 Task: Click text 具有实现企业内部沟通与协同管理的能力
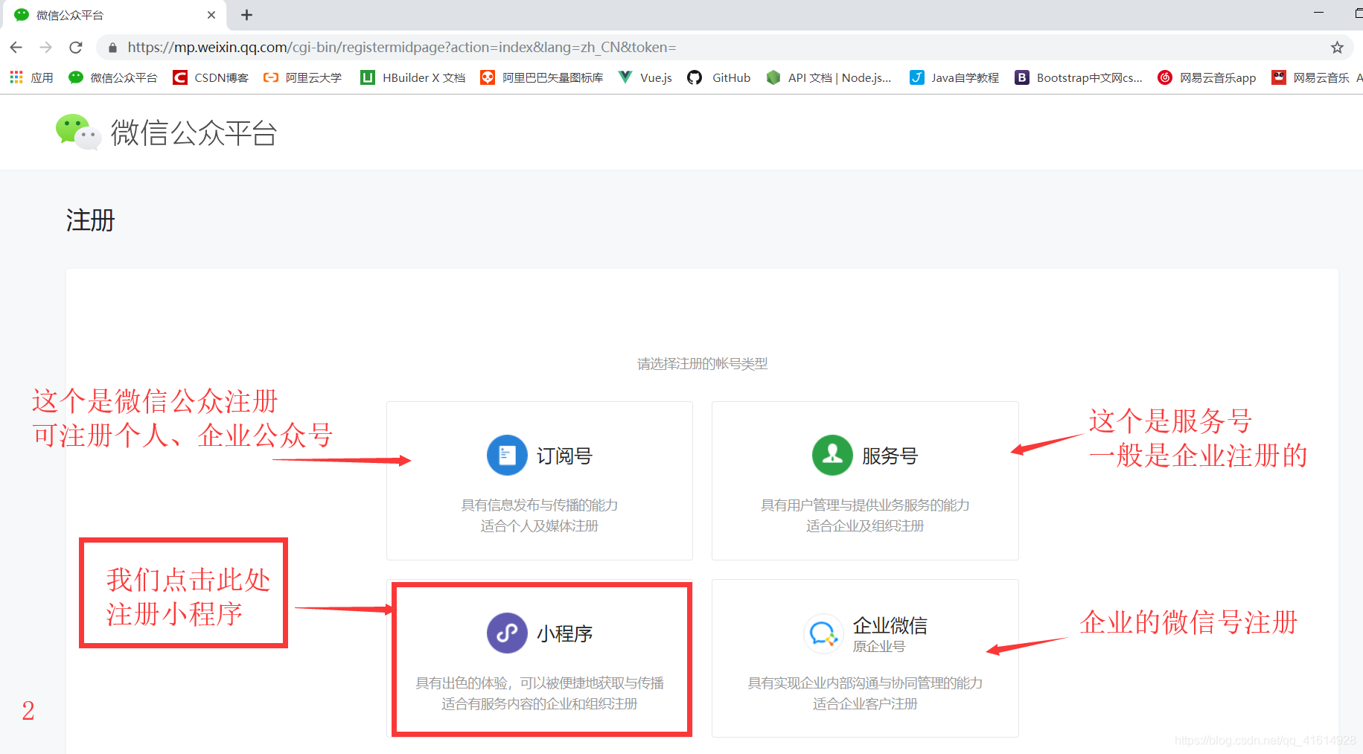pos(865,683)
